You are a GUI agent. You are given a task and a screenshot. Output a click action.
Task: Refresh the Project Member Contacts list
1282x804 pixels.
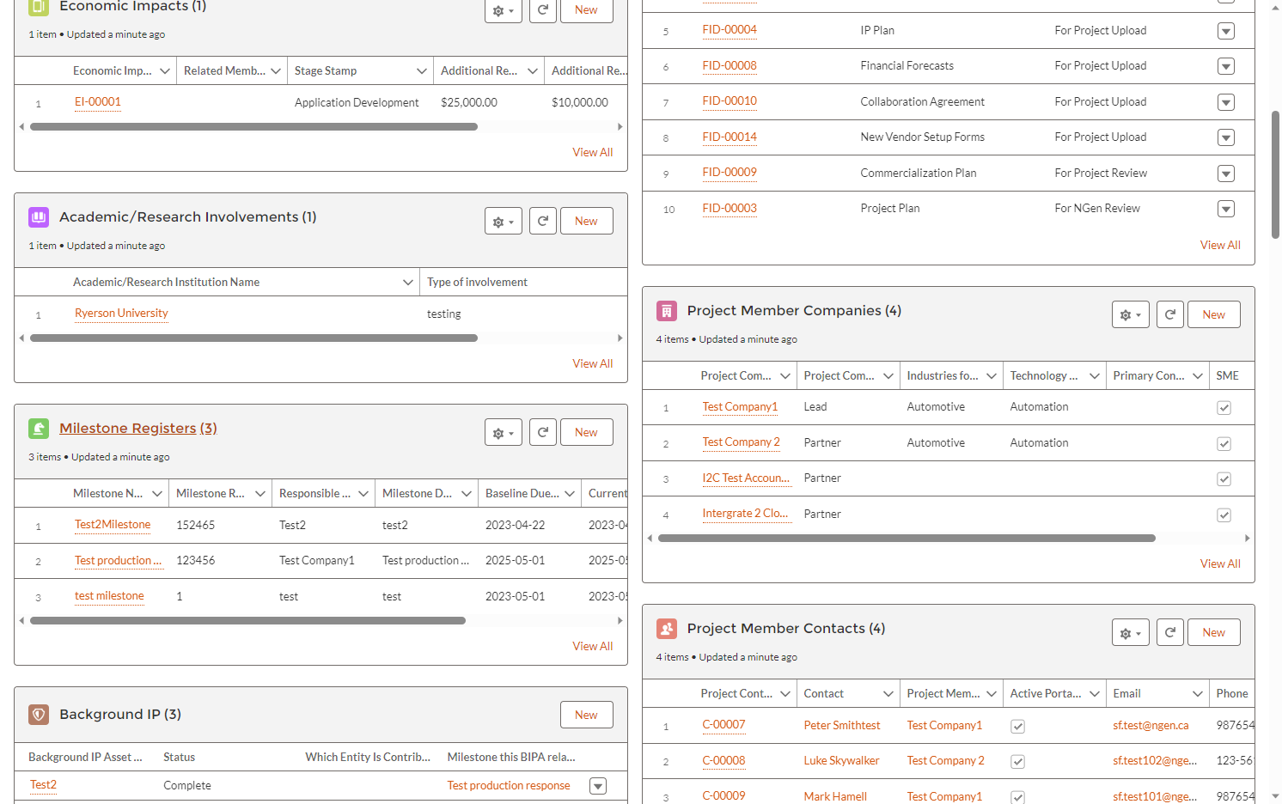1169,632
